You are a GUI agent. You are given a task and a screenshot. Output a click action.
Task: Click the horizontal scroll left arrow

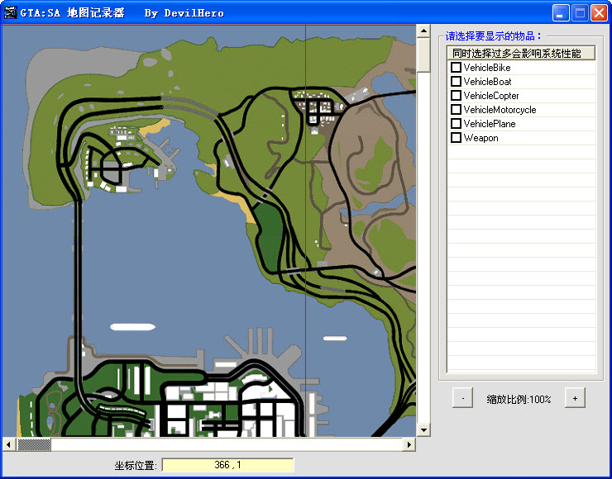(9, 444)
